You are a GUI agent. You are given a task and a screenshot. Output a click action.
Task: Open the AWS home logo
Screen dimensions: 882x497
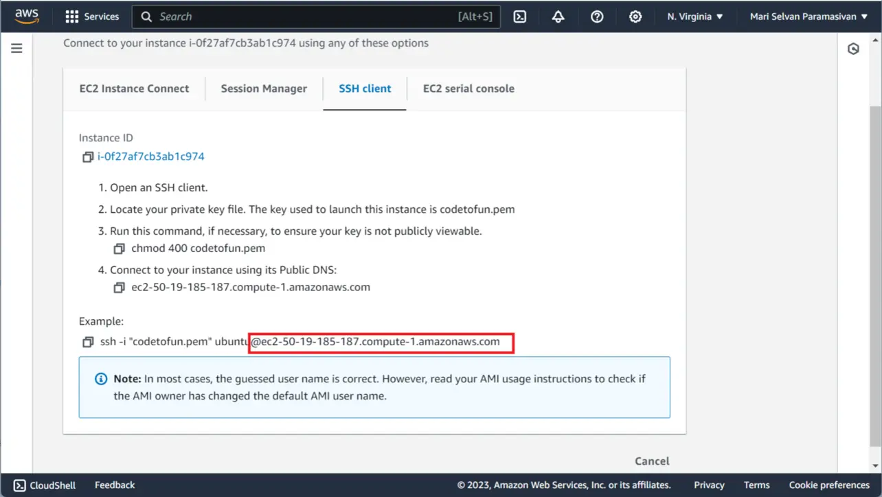(x=27, y=16)
